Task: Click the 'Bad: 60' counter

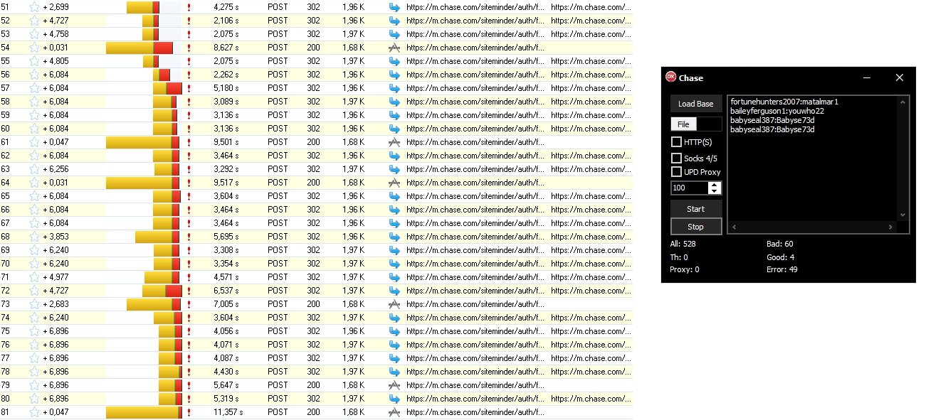Action: [x=780, y=244]
